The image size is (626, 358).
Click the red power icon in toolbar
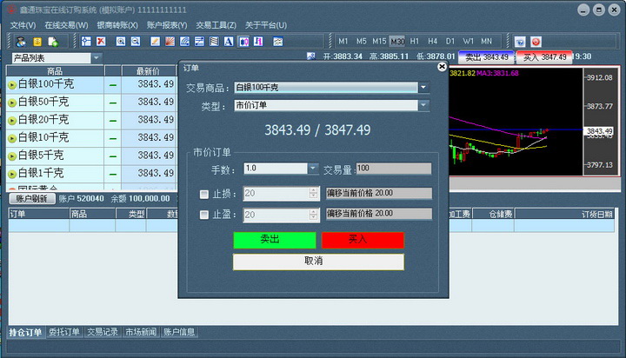pos(536,41)
